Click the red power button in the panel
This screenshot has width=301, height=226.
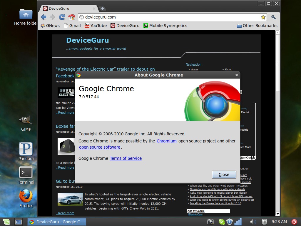294,222
